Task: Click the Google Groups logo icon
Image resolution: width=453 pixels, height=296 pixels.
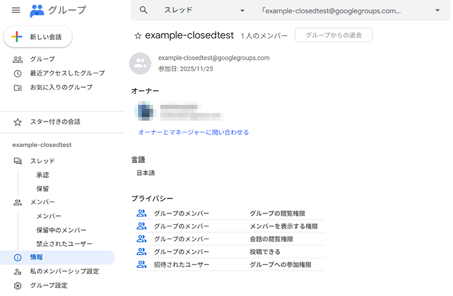Action: click(x=37, y=11)
